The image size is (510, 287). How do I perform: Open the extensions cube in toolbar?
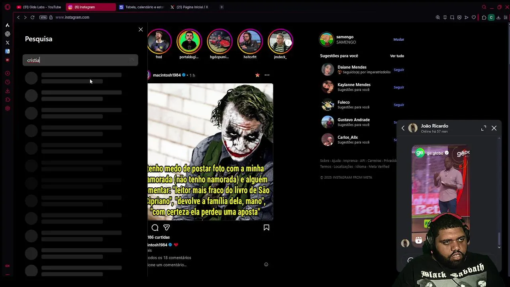pyautogui.click(x=484, y=18)
